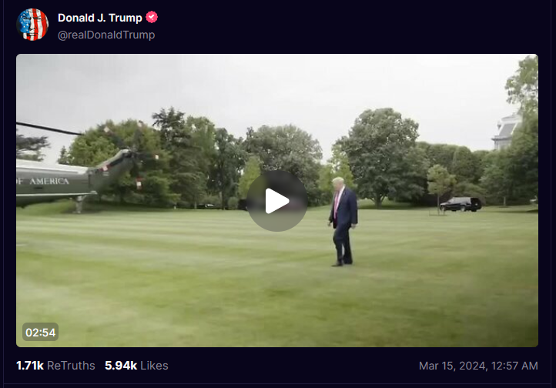556x388 pixels.
Task: Click the black SUV in the video
Action: click(461, 205)
